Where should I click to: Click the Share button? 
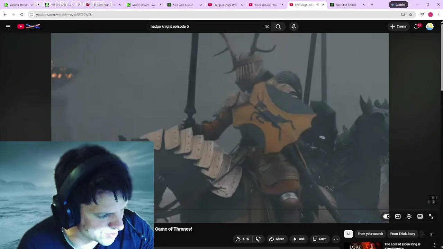tap(277, 239)
